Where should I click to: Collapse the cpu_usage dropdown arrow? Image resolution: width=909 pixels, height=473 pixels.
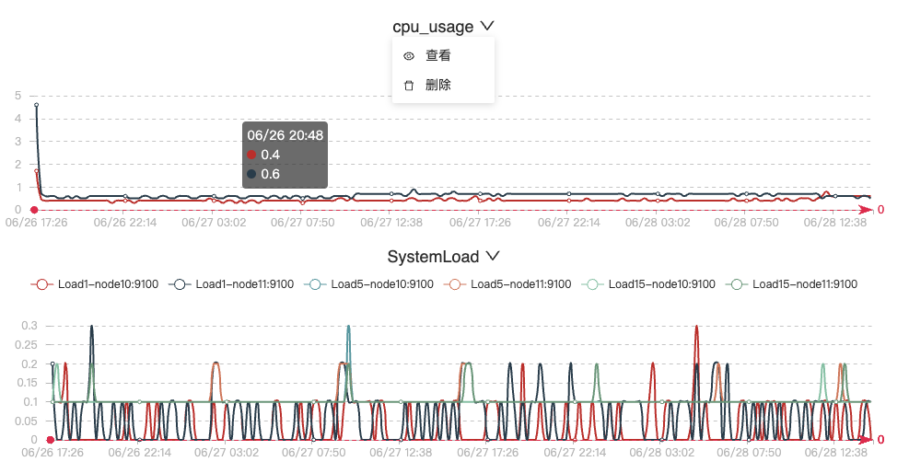click(488, 28)
